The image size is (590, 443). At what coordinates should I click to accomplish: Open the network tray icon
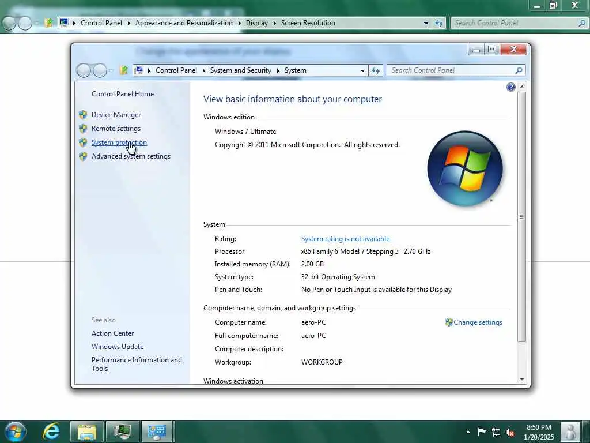(x=496, y=432)
